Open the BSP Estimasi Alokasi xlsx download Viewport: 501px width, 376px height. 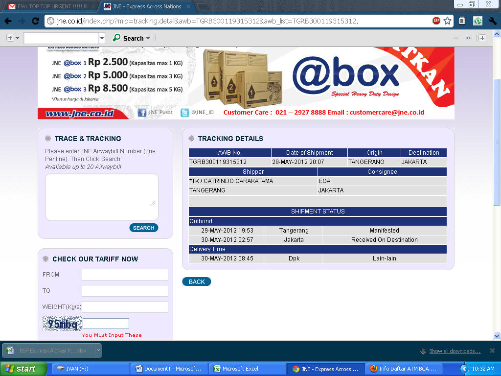tap(49, 351)
